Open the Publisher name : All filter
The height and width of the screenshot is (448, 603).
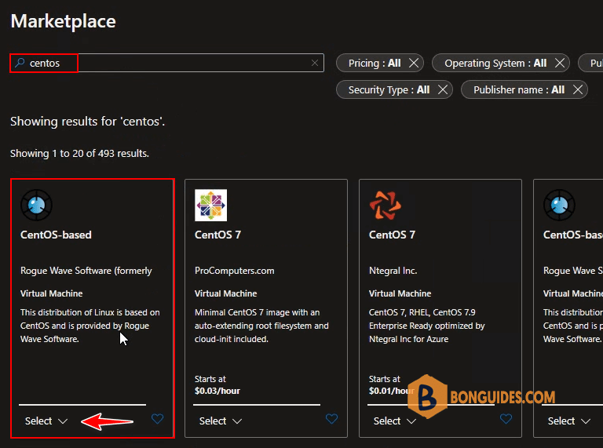519,90
